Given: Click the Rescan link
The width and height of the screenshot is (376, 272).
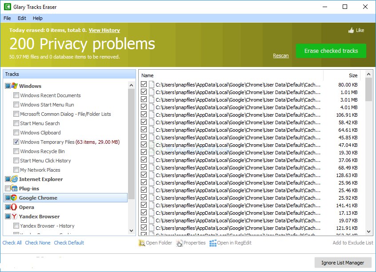Looking at the screenshot, I should pos(281,55).
